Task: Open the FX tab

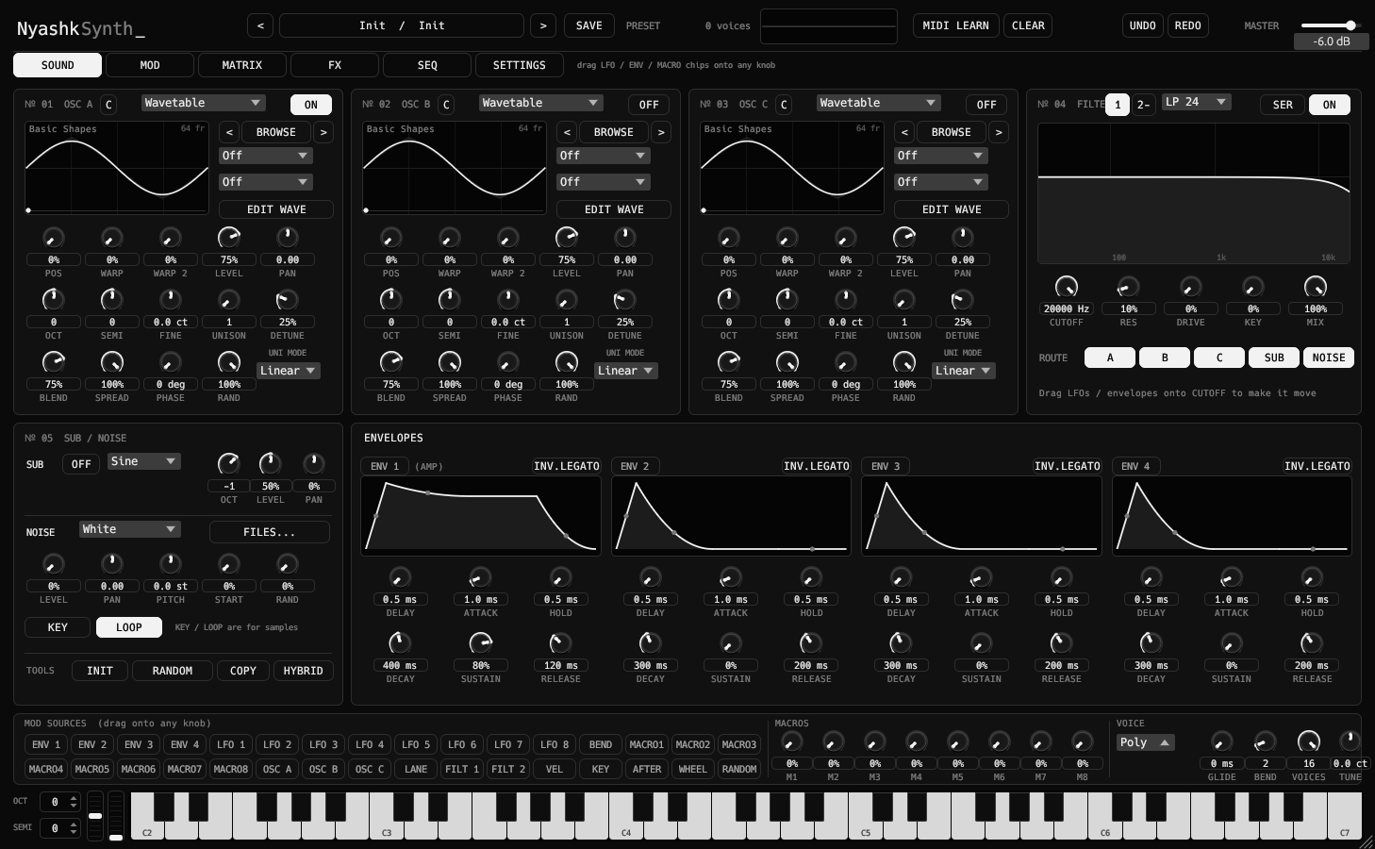Action: pos(335,65)
